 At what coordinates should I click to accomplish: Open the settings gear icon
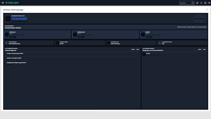(x=209, y=3)
